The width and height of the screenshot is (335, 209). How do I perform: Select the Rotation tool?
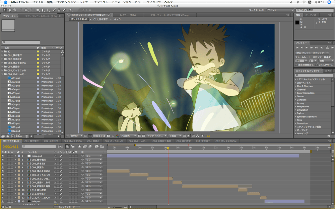point(21,10)
